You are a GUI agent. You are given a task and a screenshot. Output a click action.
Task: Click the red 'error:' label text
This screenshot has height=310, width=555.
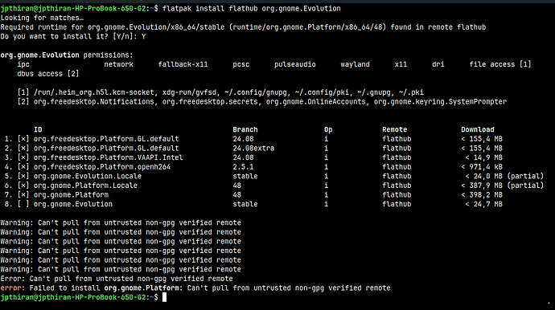click(x=13, y=288)
